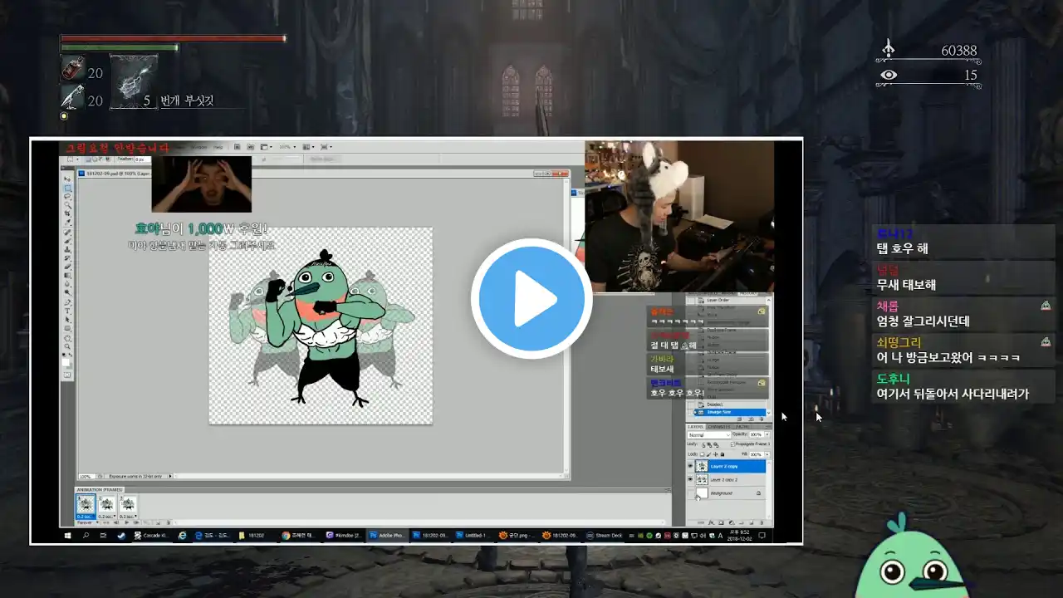This screenshot has height=598, width=1063.
Task: Open the Forever looping options dropdown
Action: coord(87,522)
